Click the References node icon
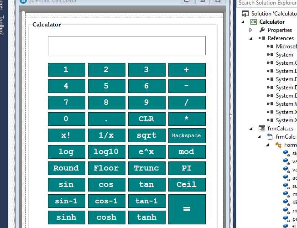The width and height of the screenshot is (297, 228). point(262,38)
